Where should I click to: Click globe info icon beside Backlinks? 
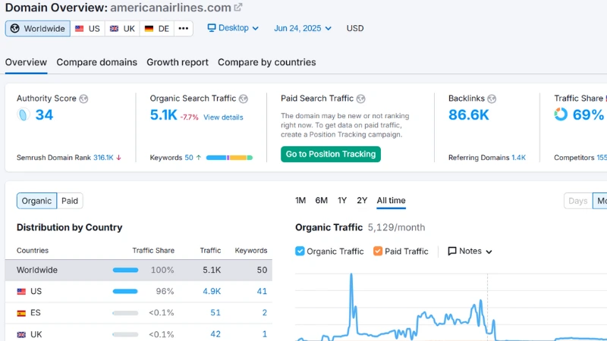492,99
